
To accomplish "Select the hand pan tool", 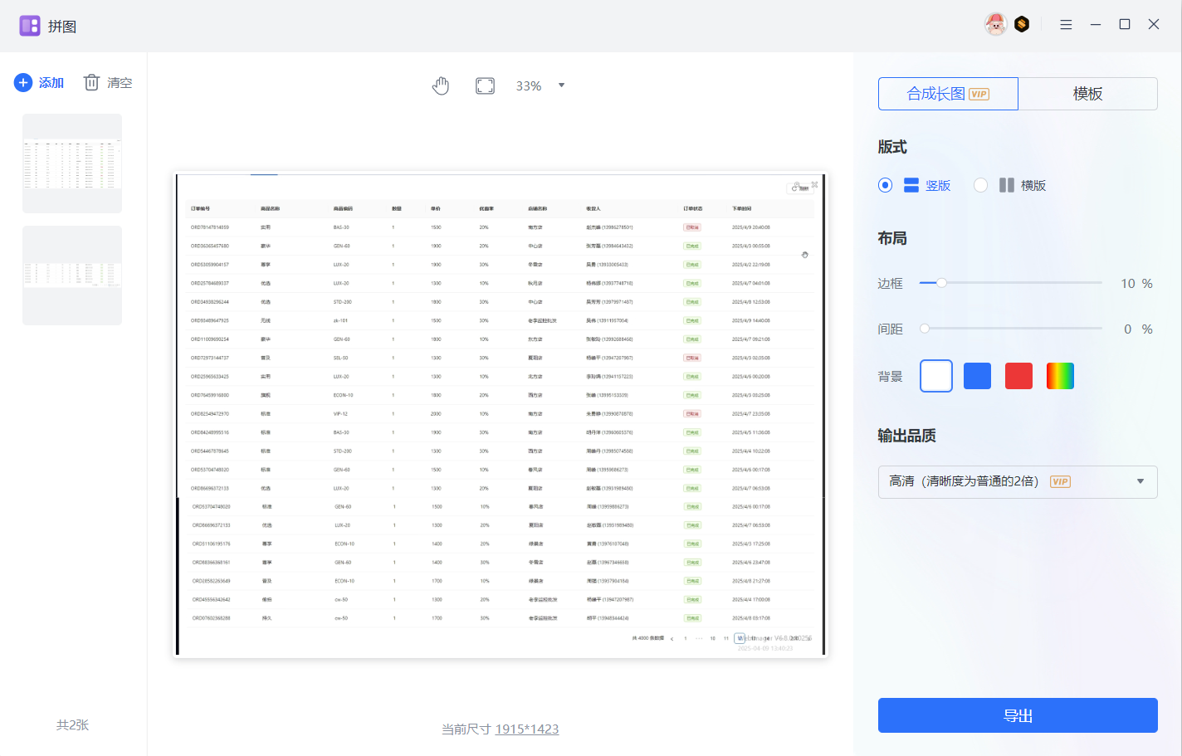I will (441, 86).
